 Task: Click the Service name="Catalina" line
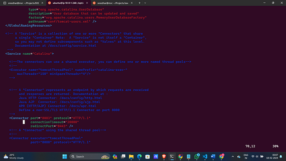click(29, 54)
